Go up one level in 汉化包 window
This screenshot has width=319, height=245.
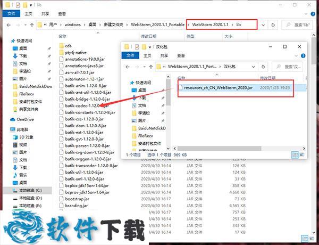[x=151, y=67]
